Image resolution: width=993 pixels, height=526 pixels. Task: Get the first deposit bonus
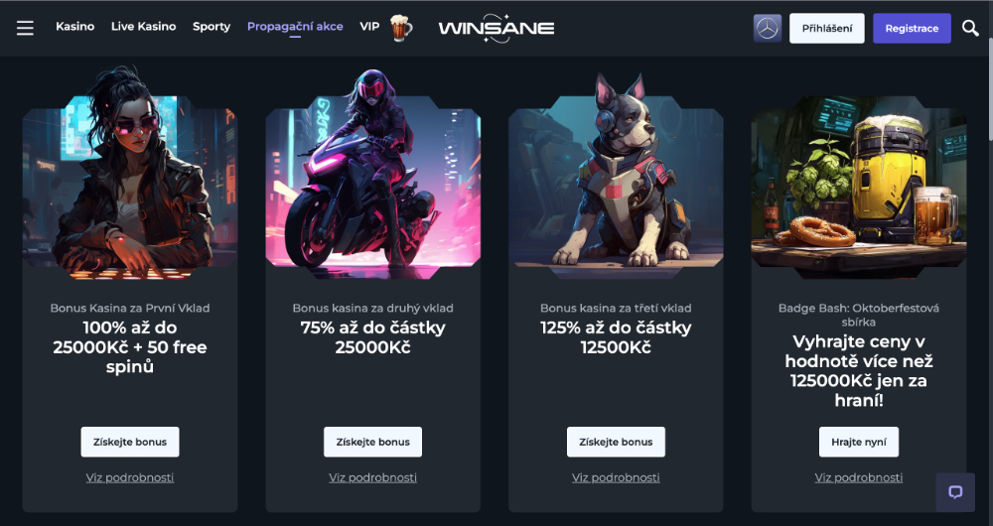pyautogui.click(x=130, y=442)
